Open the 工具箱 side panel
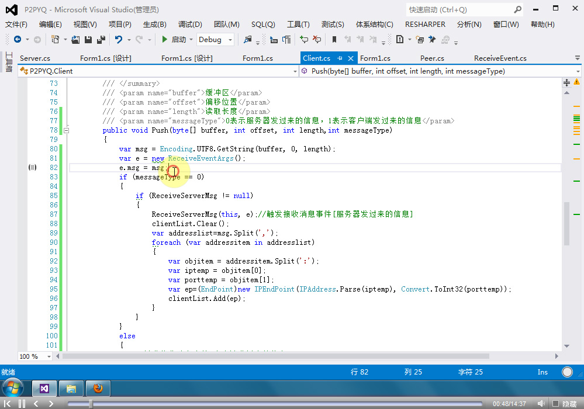This screenshot has width=584, height=409. tap(8, 62)
